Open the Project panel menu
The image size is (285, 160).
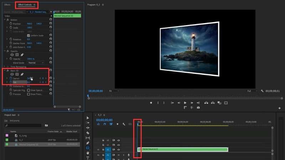19,115
